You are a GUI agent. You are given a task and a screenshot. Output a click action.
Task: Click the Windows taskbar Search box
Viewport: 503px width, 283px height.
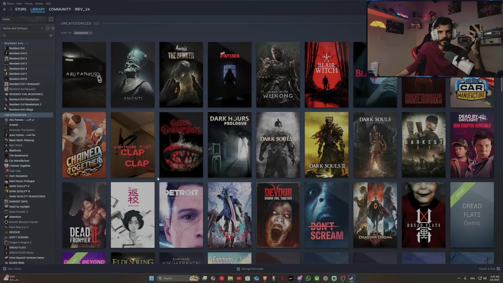click(178, 278)
